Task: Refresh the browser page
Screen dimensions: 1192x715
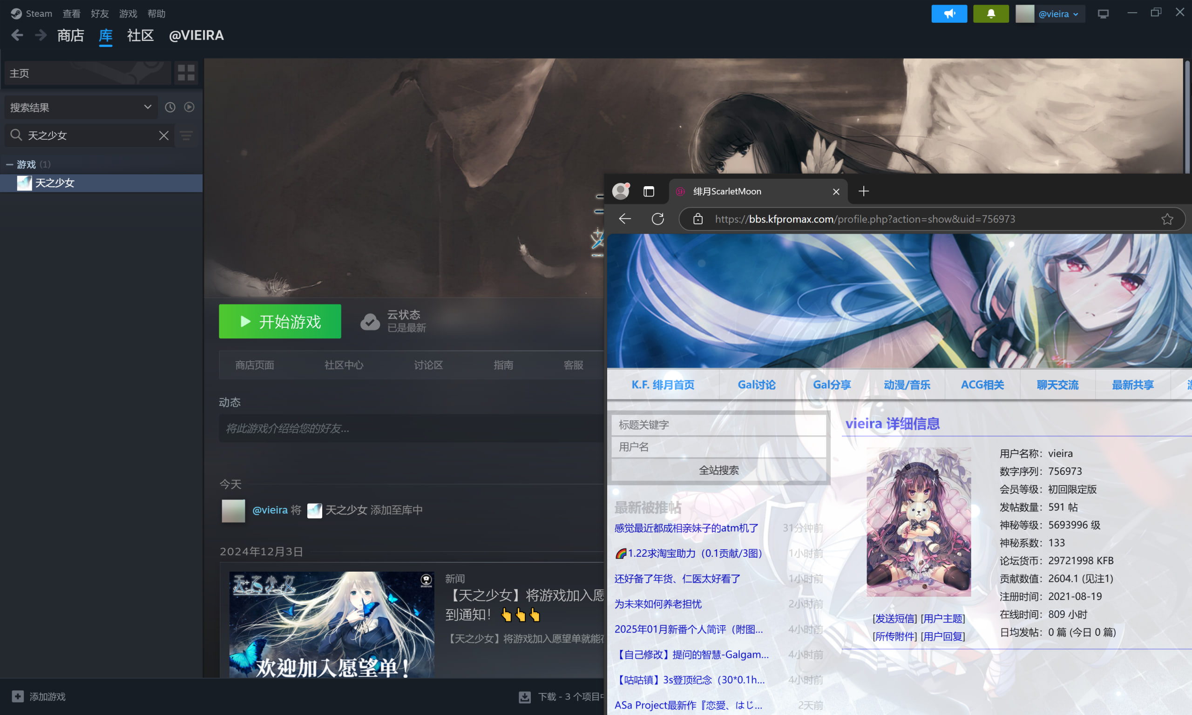Action: (657, 219)
